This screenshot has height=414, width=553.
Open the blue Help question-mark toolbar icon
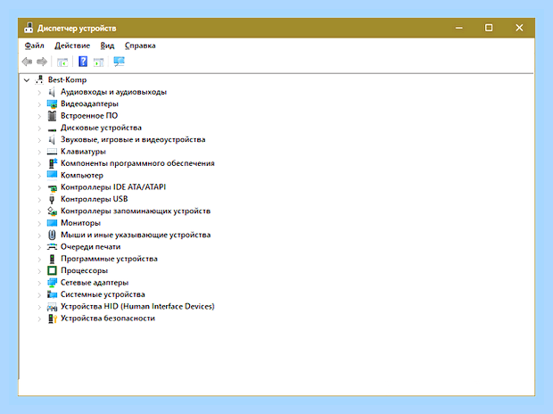pyautogui.click(x=83, y=62)
